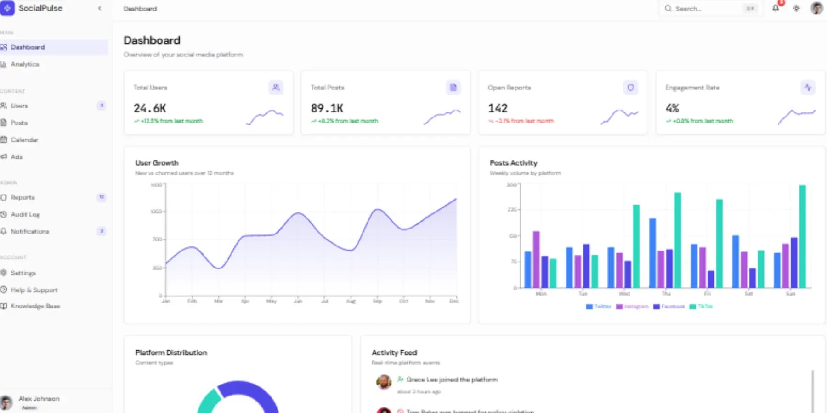Click the Knowledge Base book icon

pos(3,306)
